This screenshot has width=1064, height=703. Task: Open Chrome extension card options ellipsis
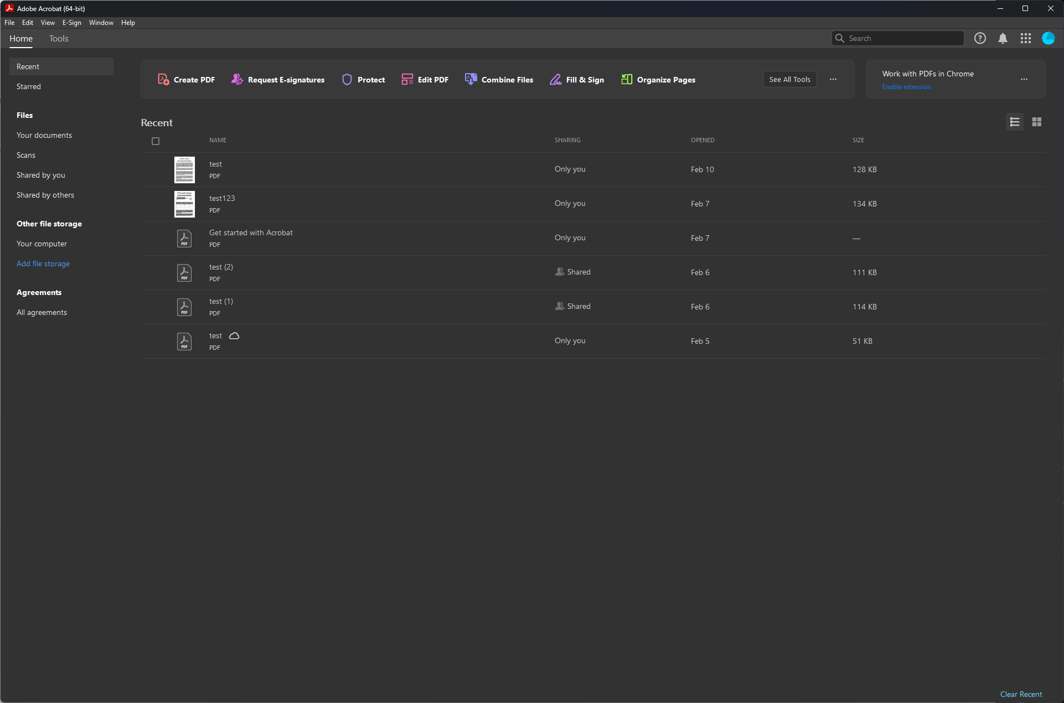point(1024,79)
